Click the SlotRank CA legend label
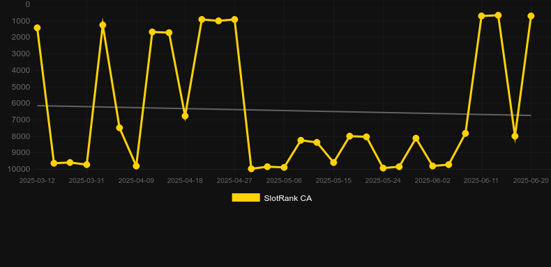The width and height of the screenshot is (551, 267). pos(288,198)
